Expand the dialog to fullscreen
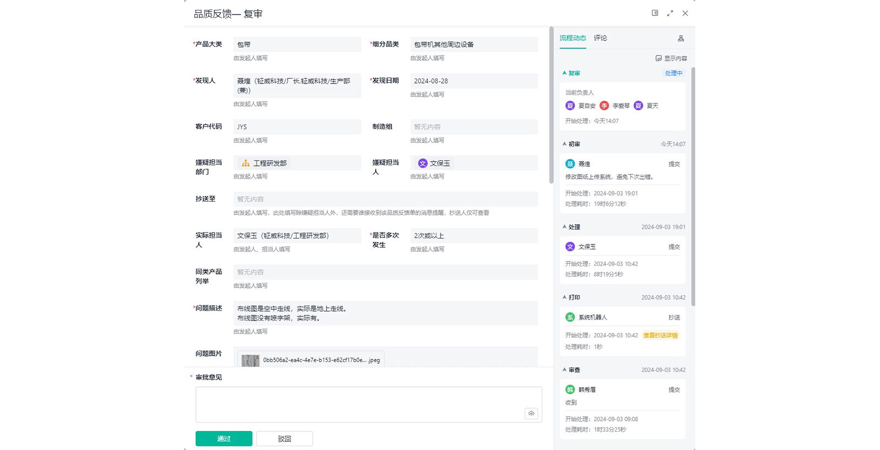Viewport: 880px width, 450px height. click(x=670, y=13)
